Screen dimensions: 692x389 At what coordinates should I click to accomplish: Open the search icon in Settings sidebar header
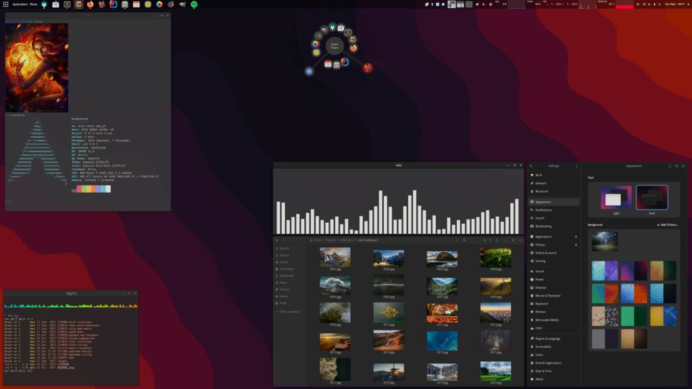[533, 165]
